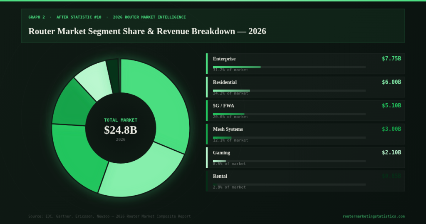Click the $2.10B Gaming revenue value

click(391, 152)
